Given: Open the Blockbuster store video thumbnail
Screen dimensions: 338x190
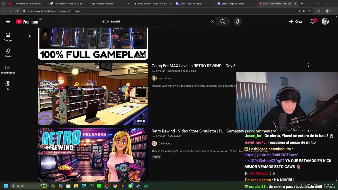Looking at the screenshot, I should 93,94.
